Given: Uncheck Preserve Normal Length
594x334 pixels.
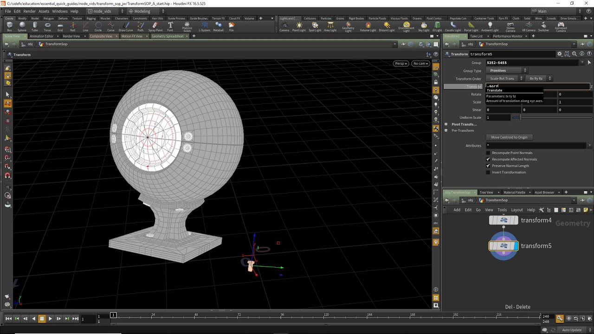Looking at the screenshot, I should tap(488, 166).
